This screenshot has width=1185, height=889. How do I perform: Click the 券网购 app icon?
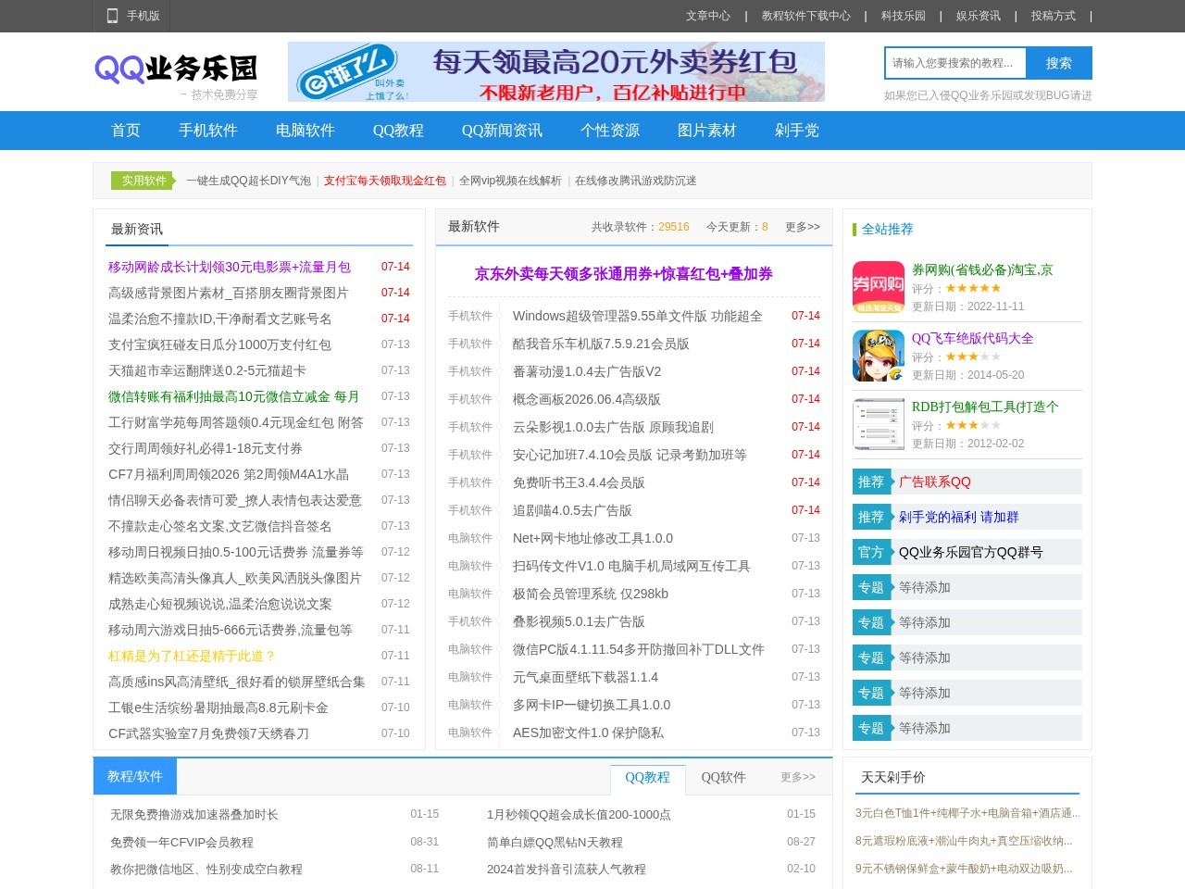tap(879, 287)
